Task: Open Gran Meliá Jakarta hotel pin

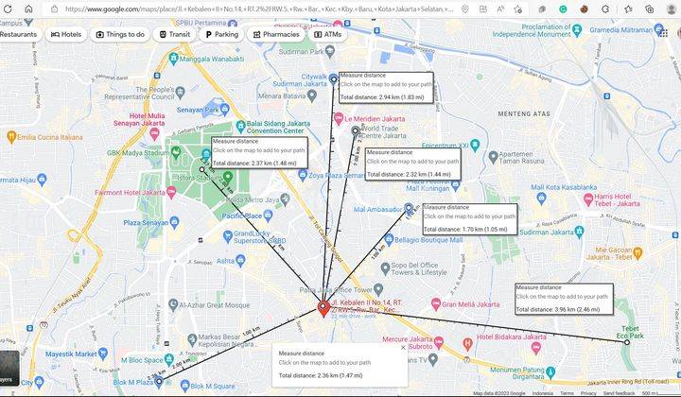Action: (x=436, y=303)
